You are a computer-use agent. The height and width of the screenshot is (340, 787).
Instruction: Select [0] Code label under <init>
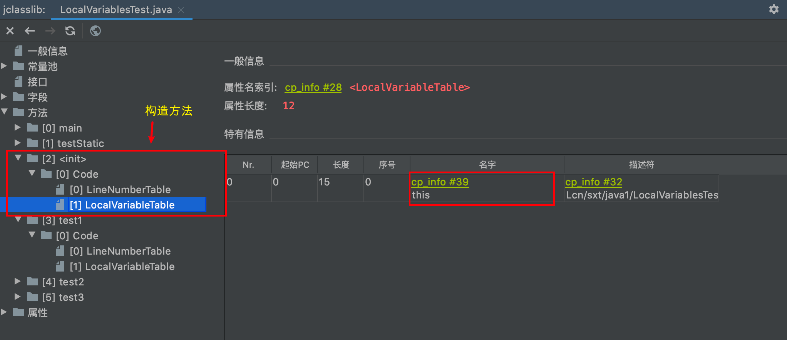[x=77, y=174]
